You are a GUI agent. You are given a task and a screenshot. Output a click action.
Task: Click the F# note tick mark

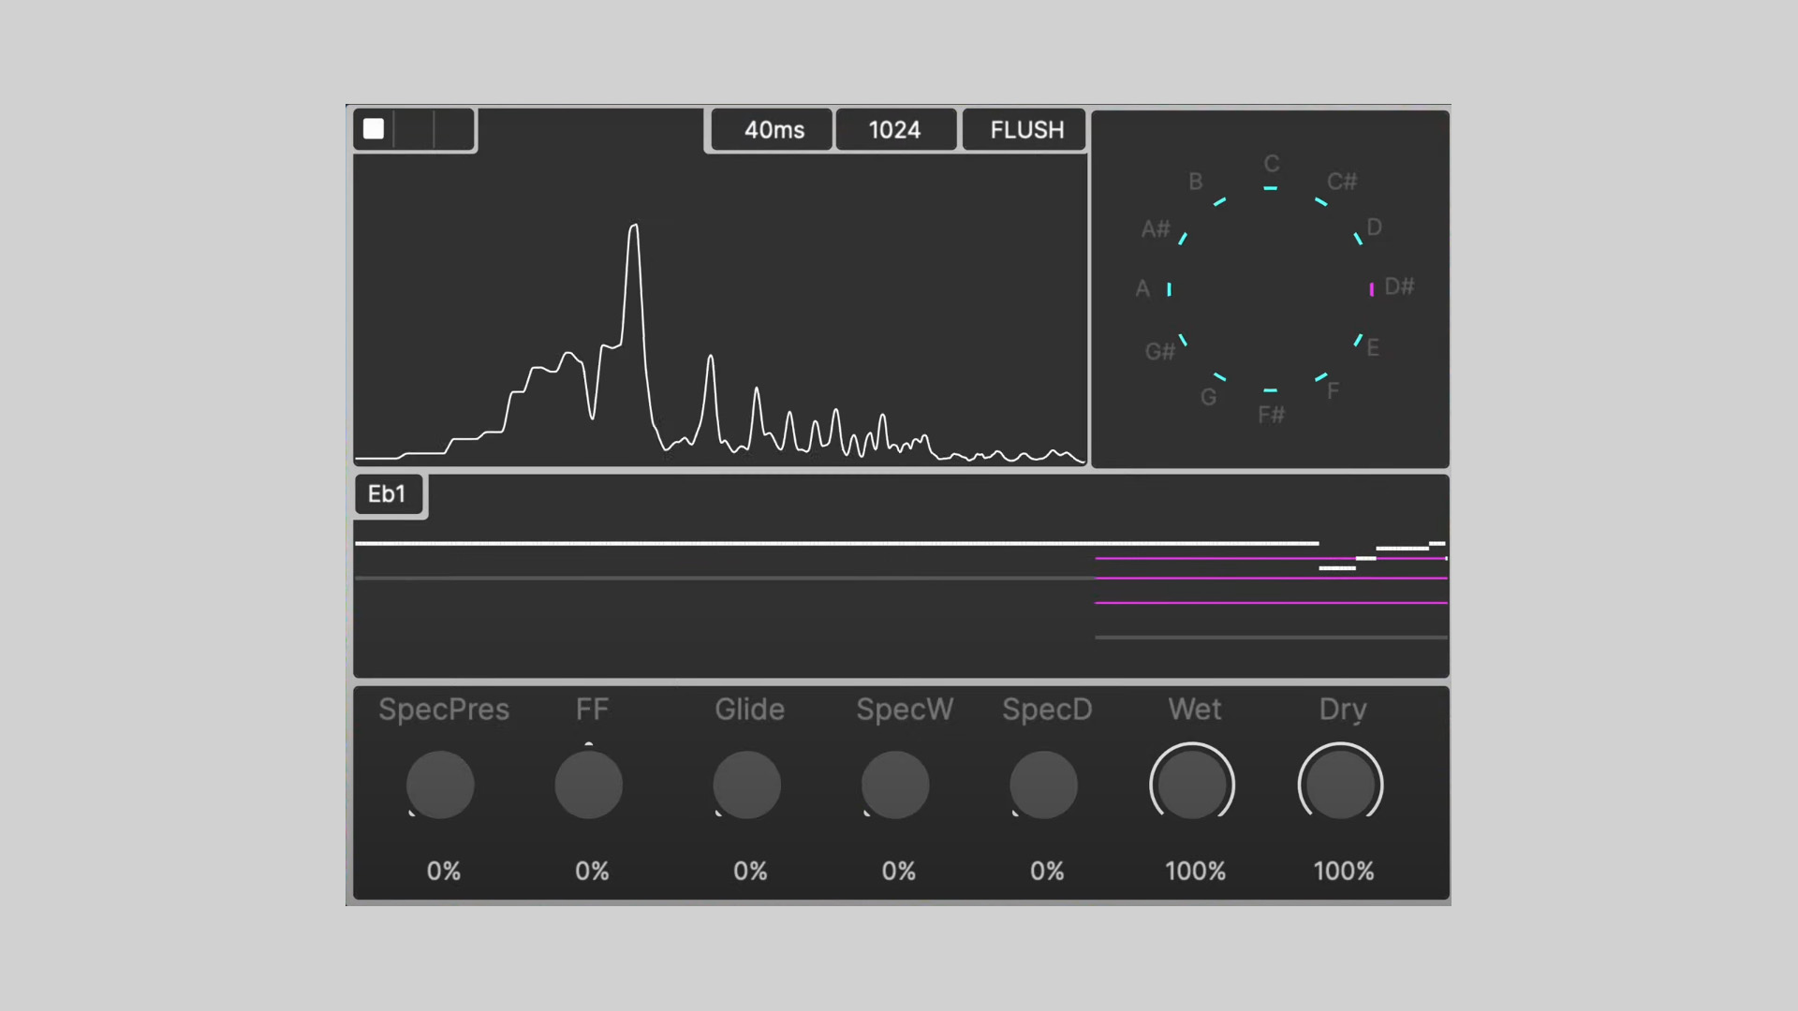click(1270, 390)
